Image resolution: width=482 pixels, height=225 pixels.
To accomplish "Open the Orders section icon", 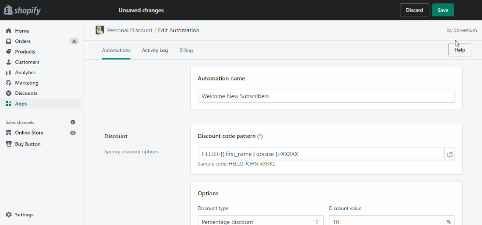I will click(9, 41).
